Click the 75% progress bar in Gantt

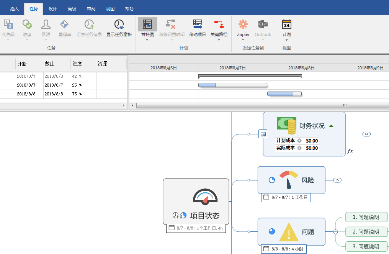tap(284, 94)
